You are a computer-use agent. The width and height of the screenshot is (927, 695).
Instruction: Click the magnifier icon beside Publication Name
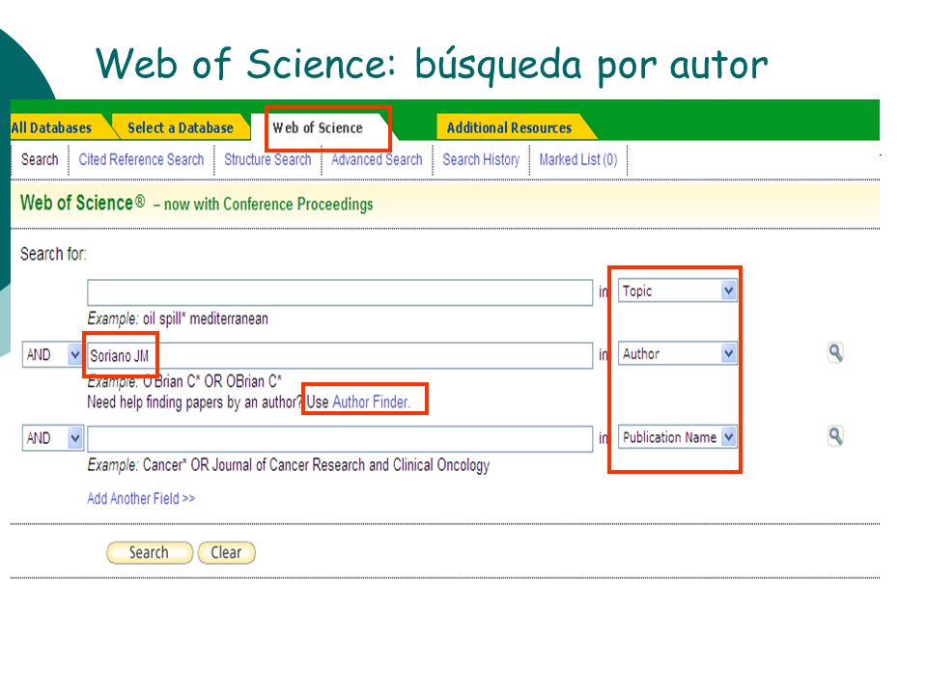(x=834, y=436)
